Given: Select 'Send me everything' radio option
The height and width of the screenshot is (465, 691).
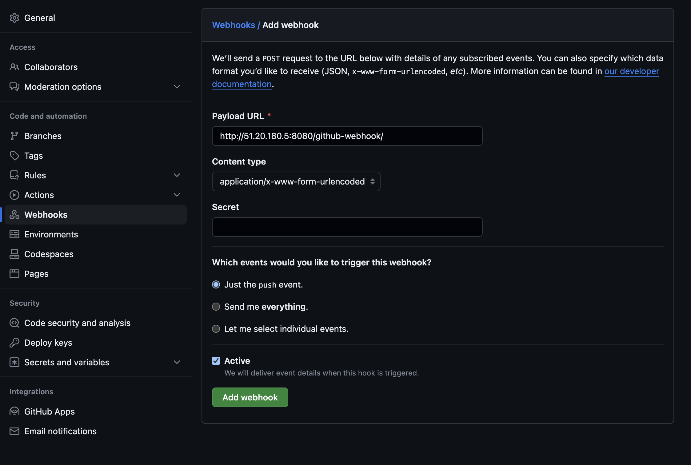Looking at the screenshot, I should click(x=216, y=307).
